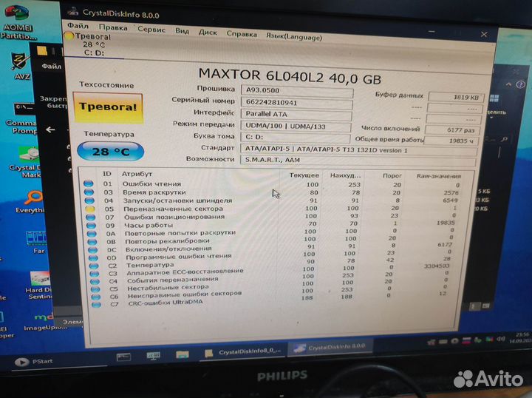Click the transfer mode field UDMA/100 | UDMA/133
The height and width of the screenshot is (398, 532).
(296, 127)
